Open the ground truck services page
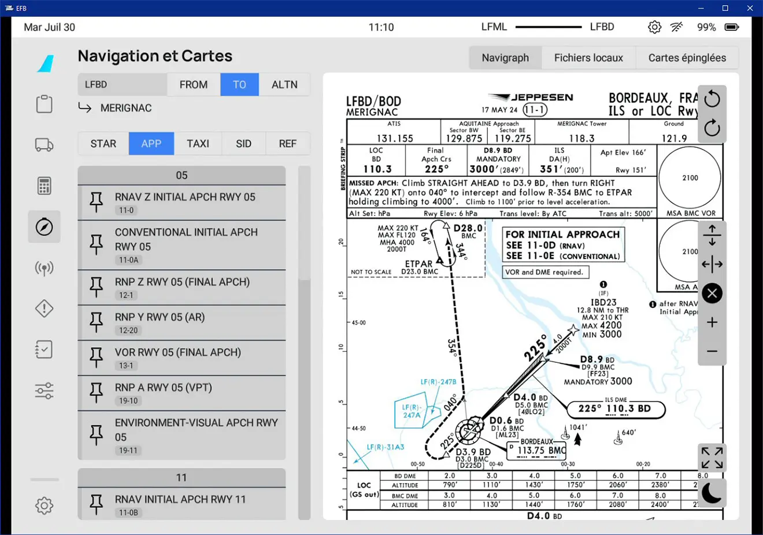 [45, 144]
